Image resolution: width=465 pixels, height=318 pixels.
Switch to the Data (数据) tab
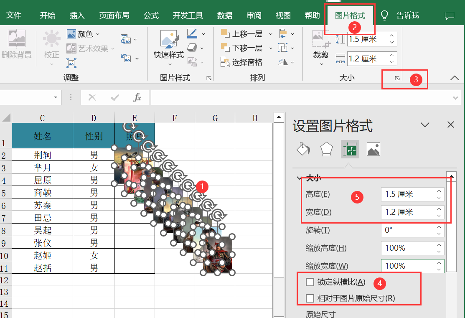[224, 15]
